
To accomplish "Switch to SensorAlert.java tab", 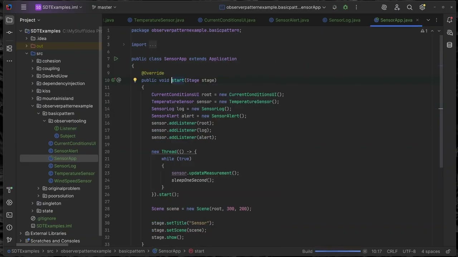I will (289, 20).
